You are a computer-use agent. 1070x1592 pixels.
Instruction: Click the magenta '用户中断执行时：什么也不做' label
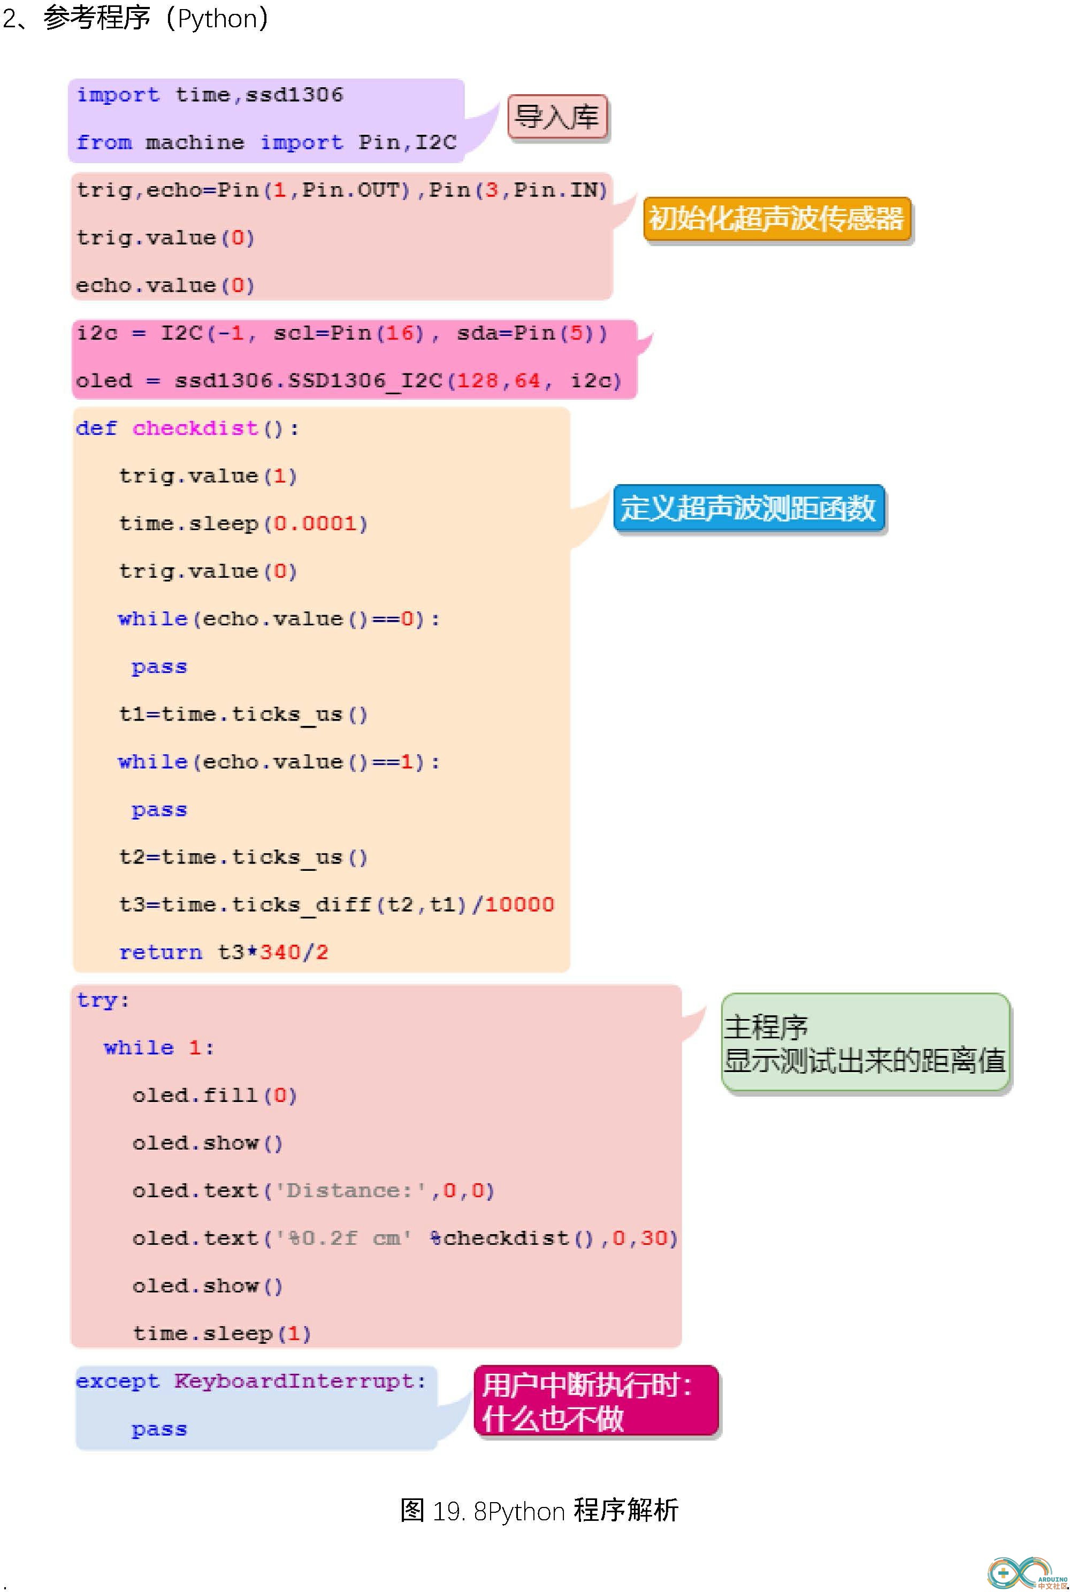click(597, 1401)
